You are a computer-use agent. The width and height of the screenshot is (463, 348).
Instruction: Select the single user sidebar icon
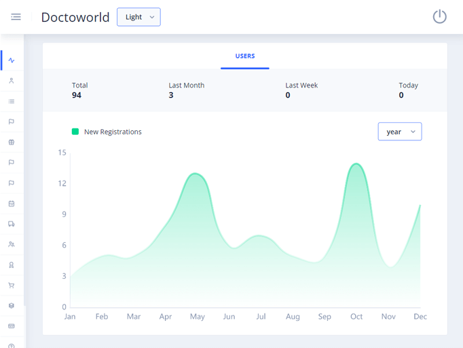tap(12, 81)
